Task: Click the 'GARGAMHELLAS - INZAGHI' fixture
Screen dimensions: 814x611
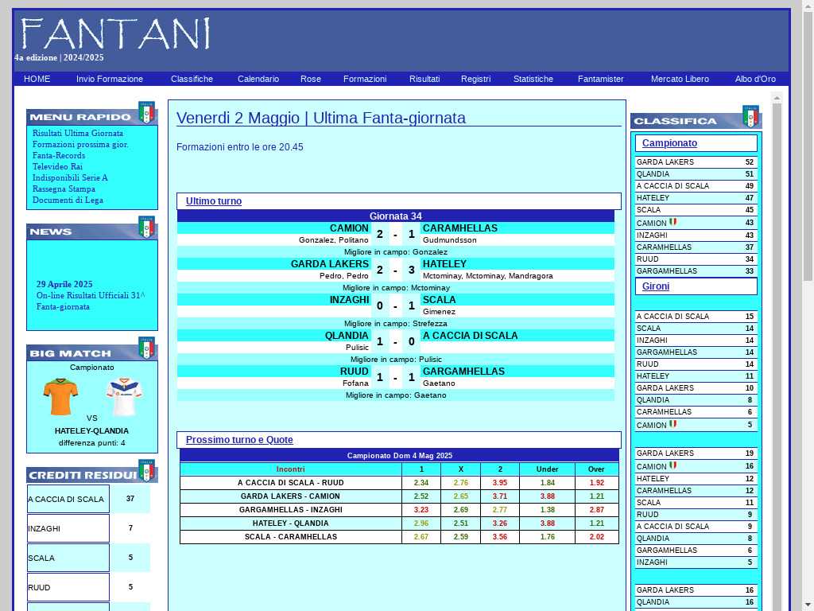Action: (291, 510)
